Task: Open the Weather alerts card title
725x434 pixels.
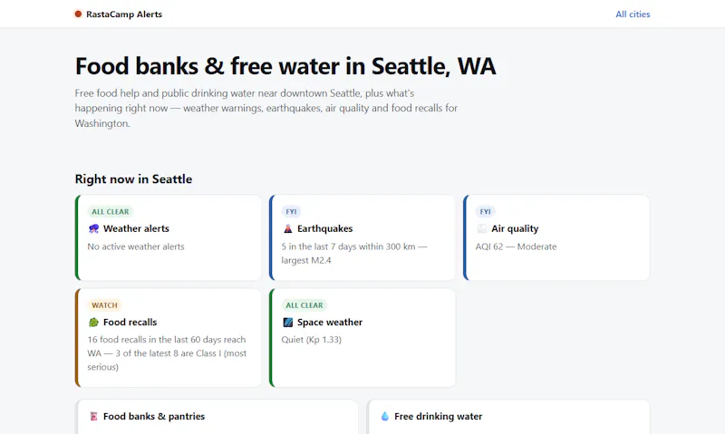Action: click(136, 229)
